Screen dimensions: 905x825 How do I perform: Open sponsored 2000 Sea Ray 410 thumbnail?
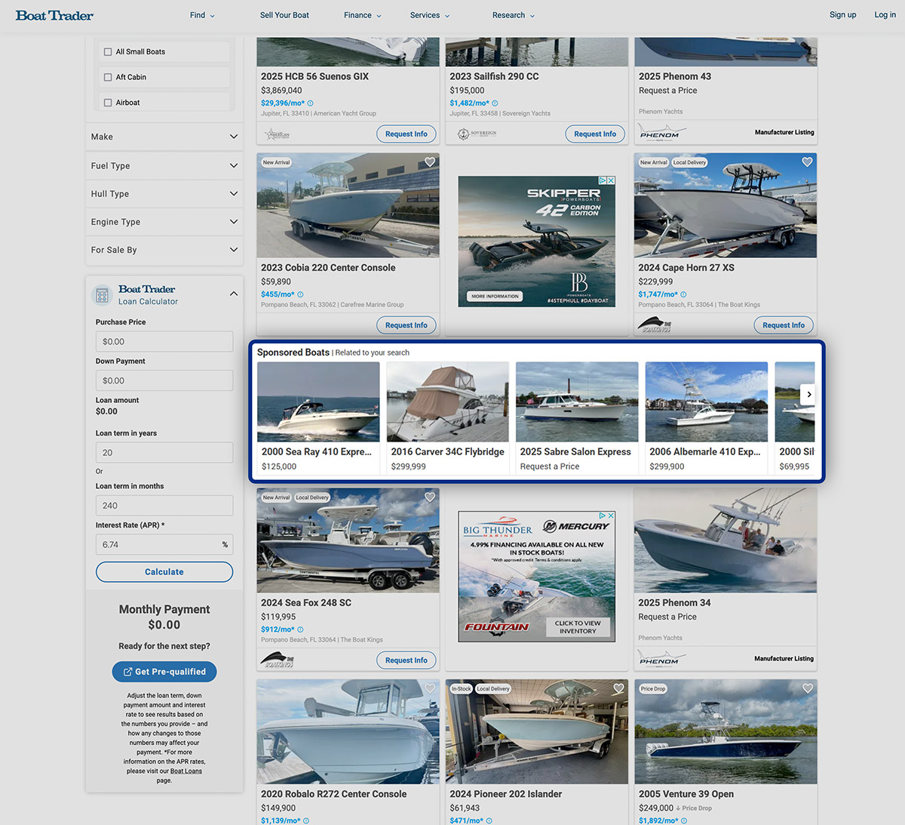coord(318,402)
